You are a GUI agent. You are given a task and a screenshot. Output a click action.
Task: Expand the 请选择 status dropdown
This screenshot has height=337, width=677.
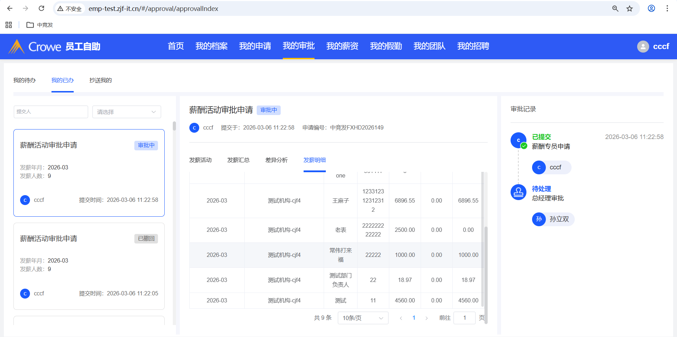pyautogui.click(x=126, y=112)
